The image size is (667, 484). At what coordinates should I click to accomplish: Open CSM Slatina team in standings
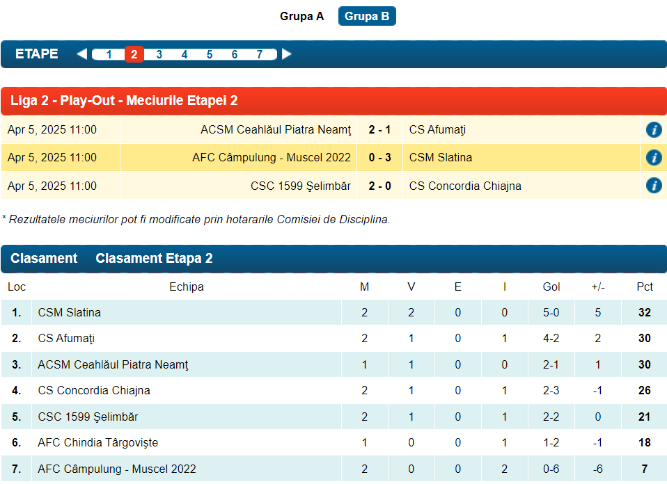70,313
